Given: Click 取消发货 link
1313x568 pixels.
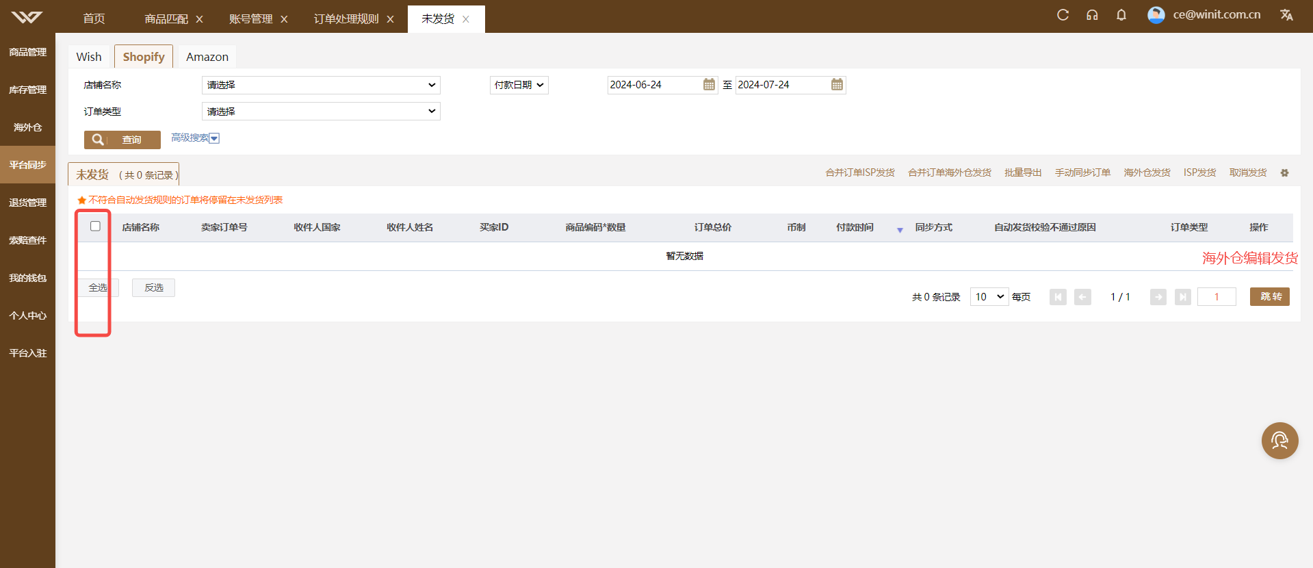Looking at the screenshot, I should (x=1248, y=172).
